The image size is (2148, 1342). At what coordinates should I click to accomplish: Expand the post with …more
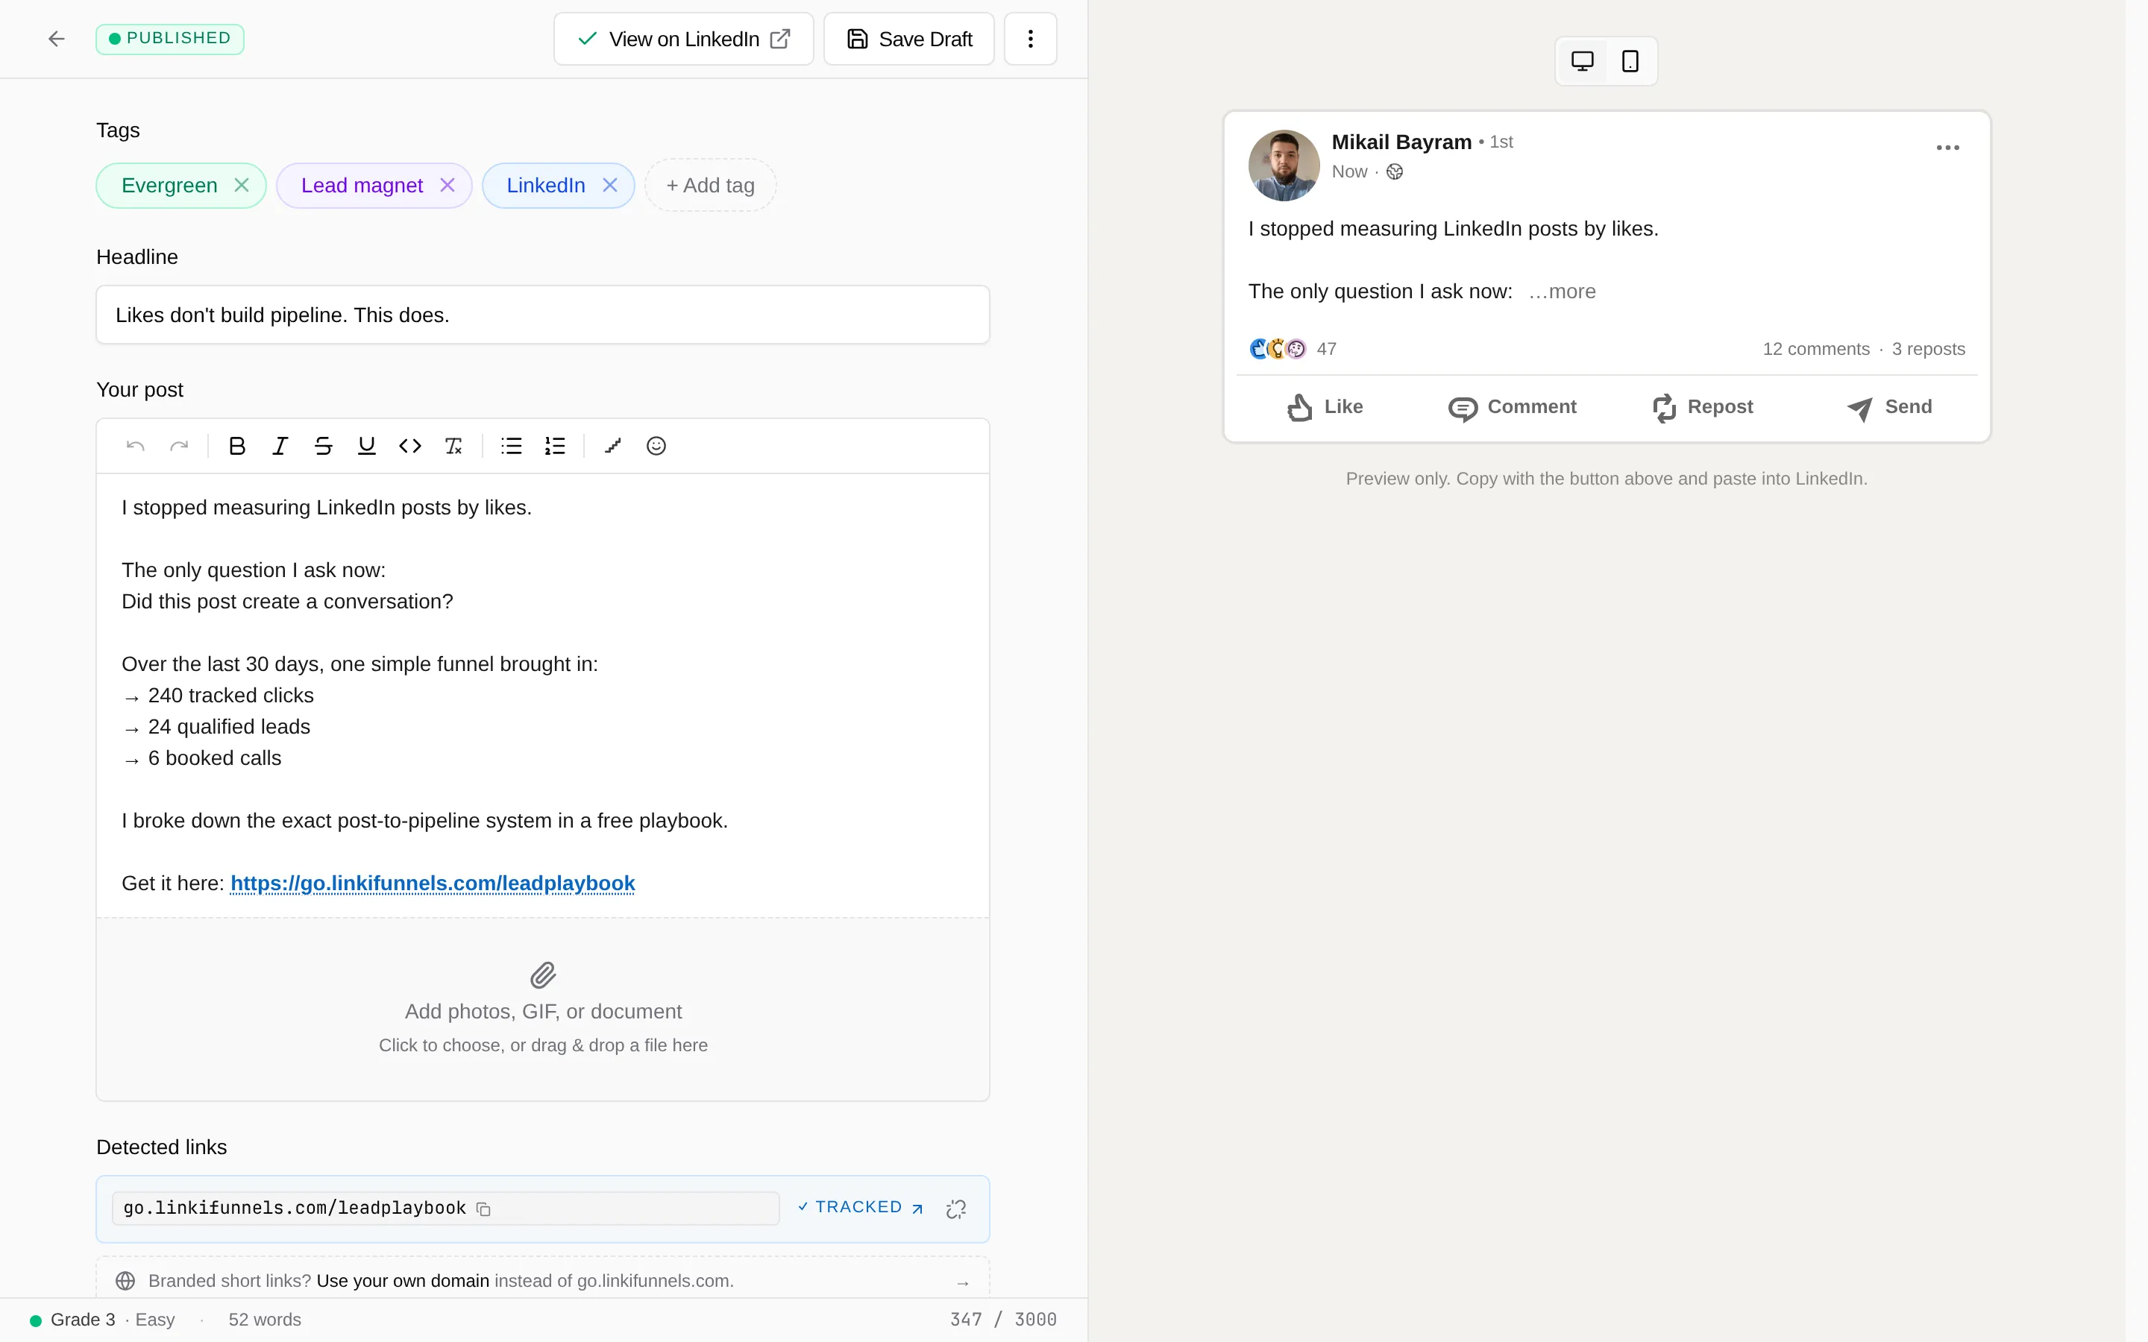[1563, 291]
